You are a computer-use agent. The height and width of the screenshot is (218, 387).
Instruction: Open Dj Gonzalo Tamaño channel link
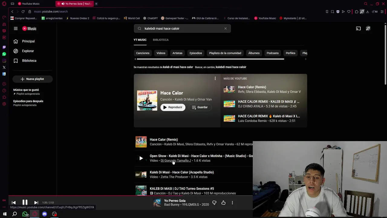[176, 160]
